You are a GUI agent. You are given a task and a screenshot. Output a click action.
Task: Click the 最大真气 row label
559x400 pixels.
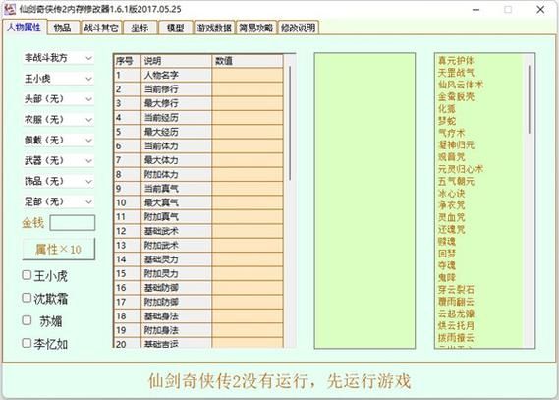(x=161, y=202)
